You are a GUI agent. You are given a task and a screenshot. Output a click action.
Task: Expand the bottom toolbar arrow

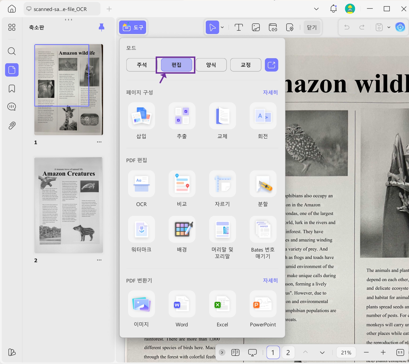pos(222,352)
